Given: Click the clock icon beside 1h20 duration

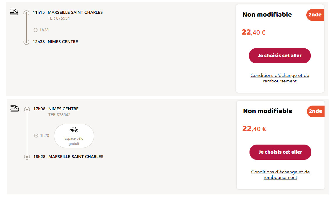Looking at the screenshot, I should pyautogui.click(x=36, y=135).
